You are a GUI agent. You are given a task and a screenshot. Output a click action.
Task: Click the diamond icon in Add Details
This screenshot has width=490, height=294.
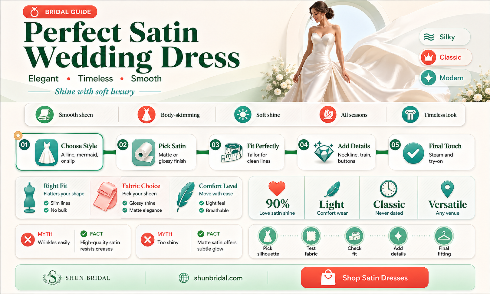(x=324, y=151)
